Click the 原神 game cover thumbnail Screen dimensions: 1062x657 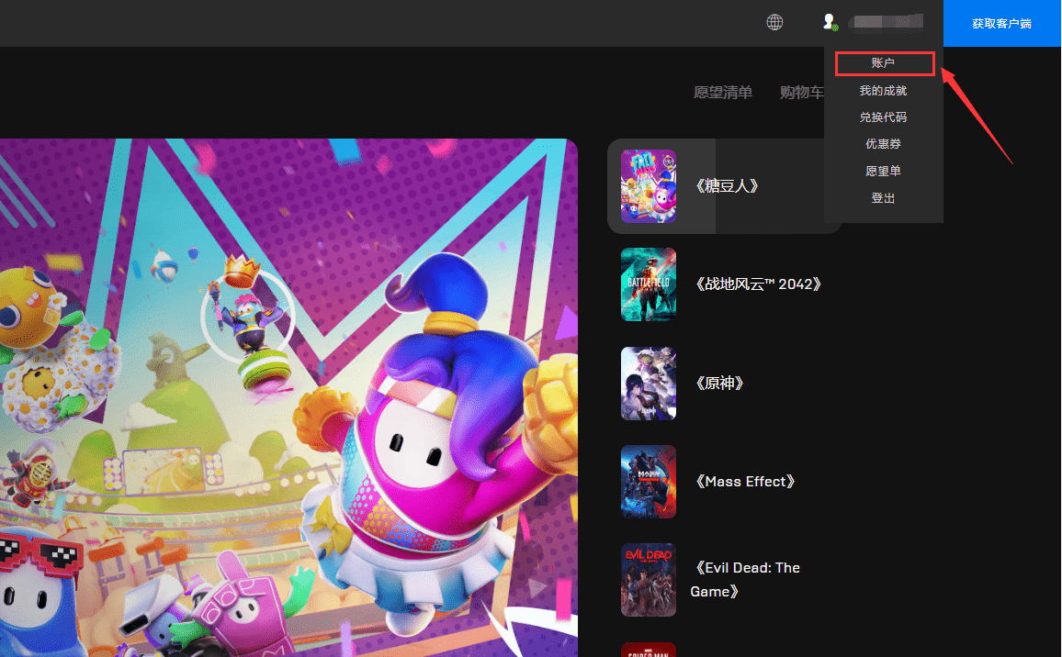[648, 384]
